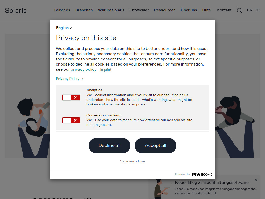
Task: Open the search magnifier icon
Action: point(239,10)
